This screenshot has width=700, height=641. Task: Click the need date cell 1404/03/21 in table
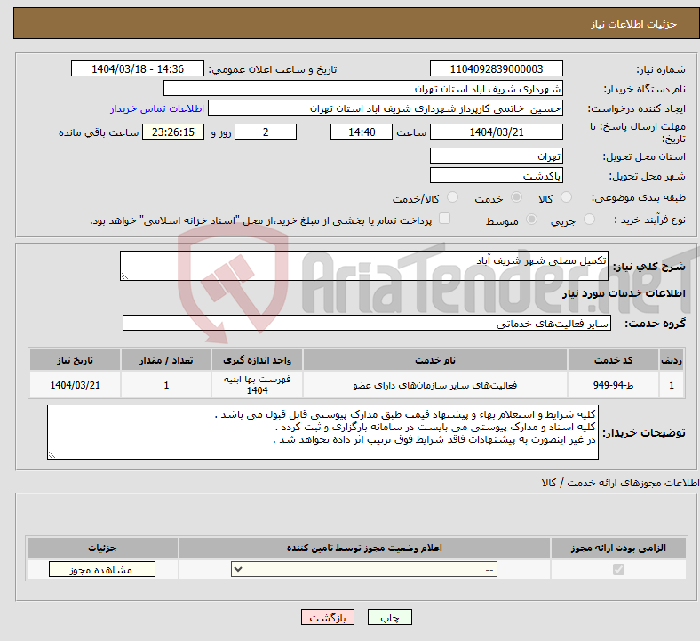(75, 385)
